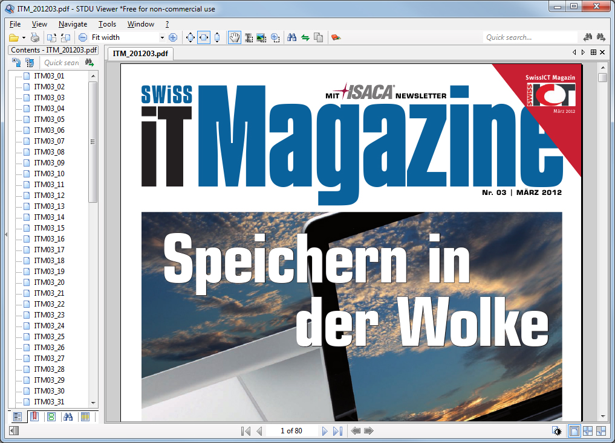Screen dimensions: 615x443
Task: Open the recent files dropdown arrow
Action: click(x=24, y=37)
